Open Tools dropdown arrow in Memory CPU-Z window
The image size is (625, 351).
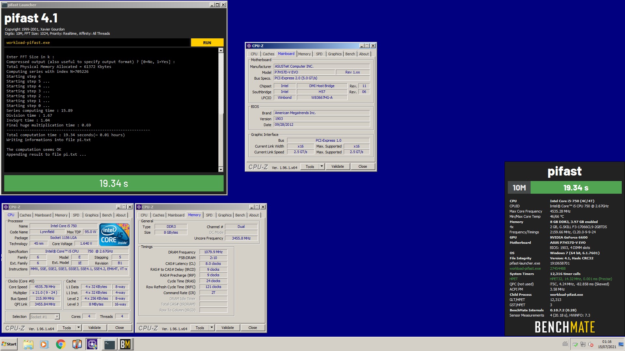pos(212,328)
